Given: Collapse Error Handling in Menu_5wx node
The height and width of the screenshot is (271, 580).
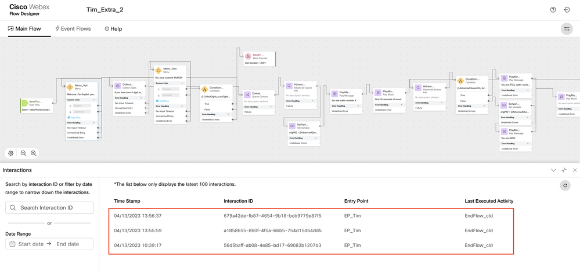Looking at the screenshot, I should pyautogui.click(x=182, y=106).
